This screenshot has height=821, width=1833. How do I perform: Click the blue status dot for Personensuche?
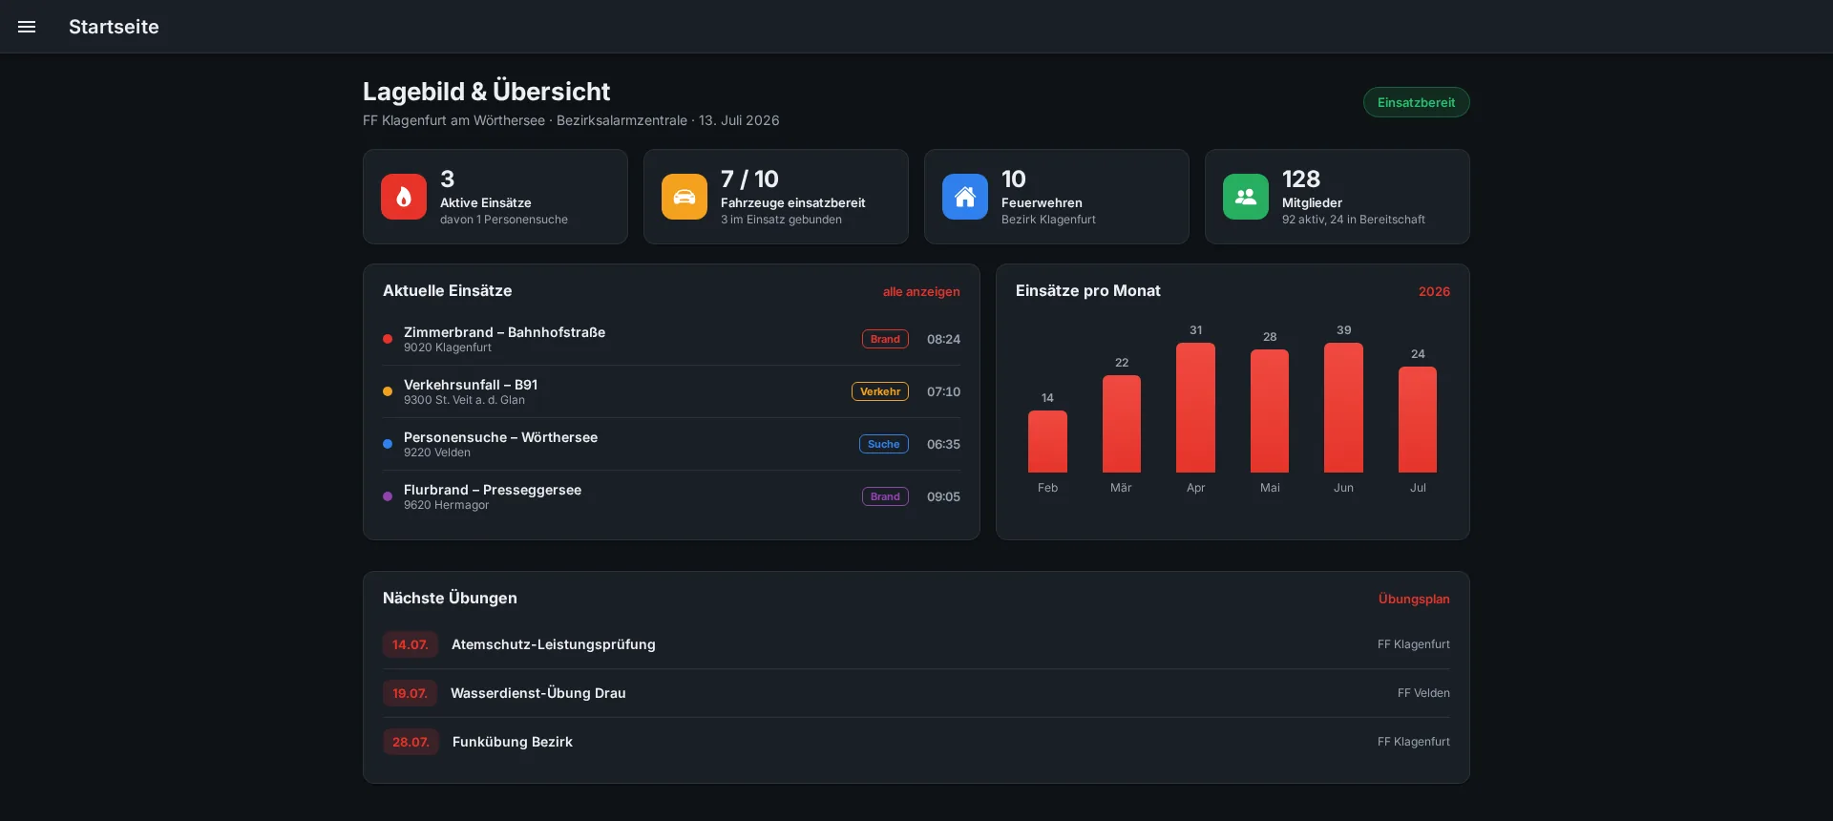pyautogui.click(x=388, y=444)
